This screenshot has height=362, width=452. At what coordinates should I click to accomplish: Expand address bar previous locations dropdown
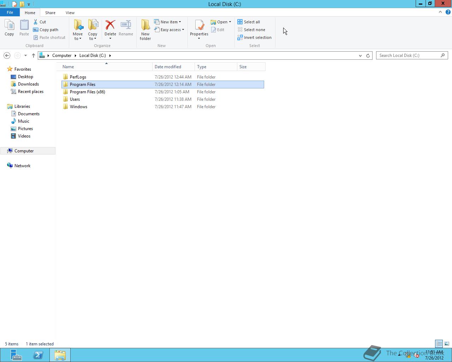(360, 56)
